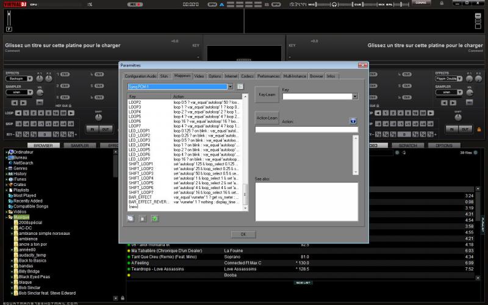Image resolution: width=488 pixels, height=305 pixels.
Task: Click the mapper options icon beside the Sync PCM-1 dropdown
Action: (240, 87)
